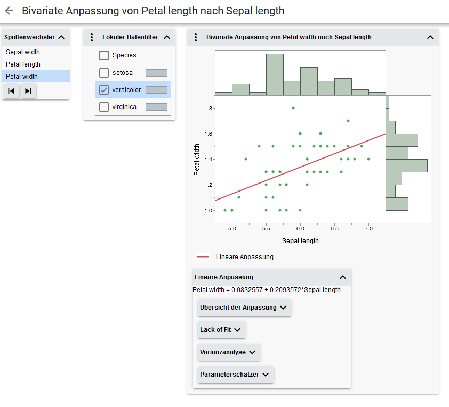Collapse the Spaltenwechsler panel
This screenshot has width=449, height=407.
[x=61, y=37]
